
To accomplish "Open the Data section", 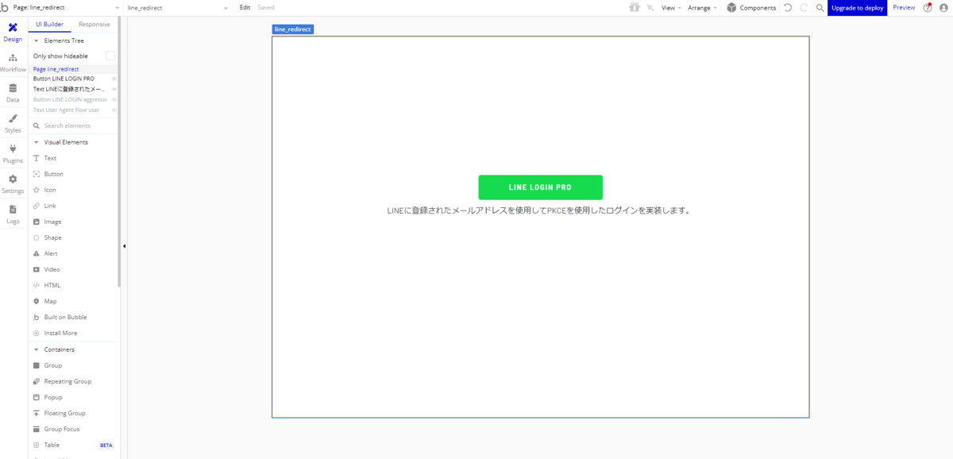I will point(13,93).
